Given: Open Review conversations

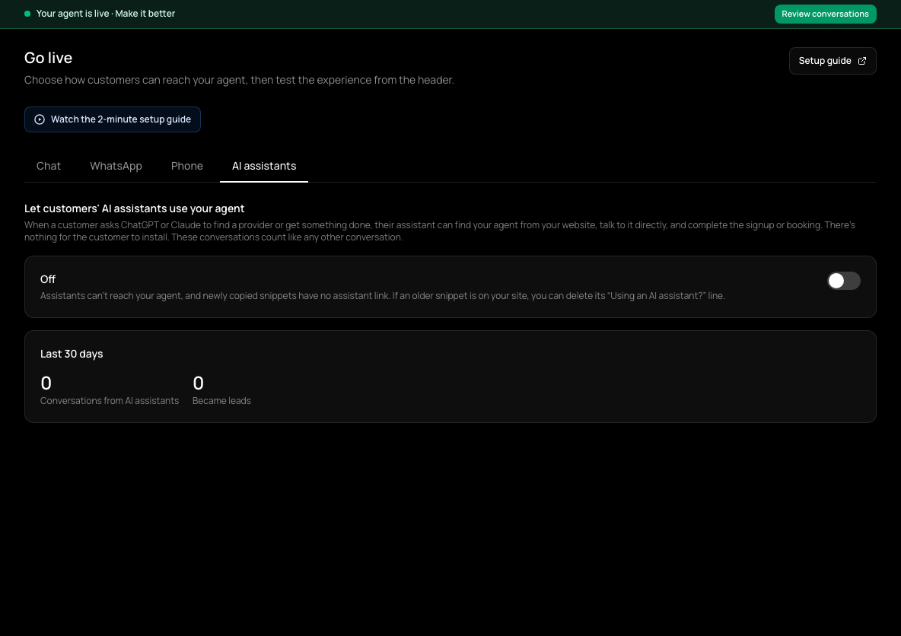Looking at the screenshot, I should coord(825,14).
